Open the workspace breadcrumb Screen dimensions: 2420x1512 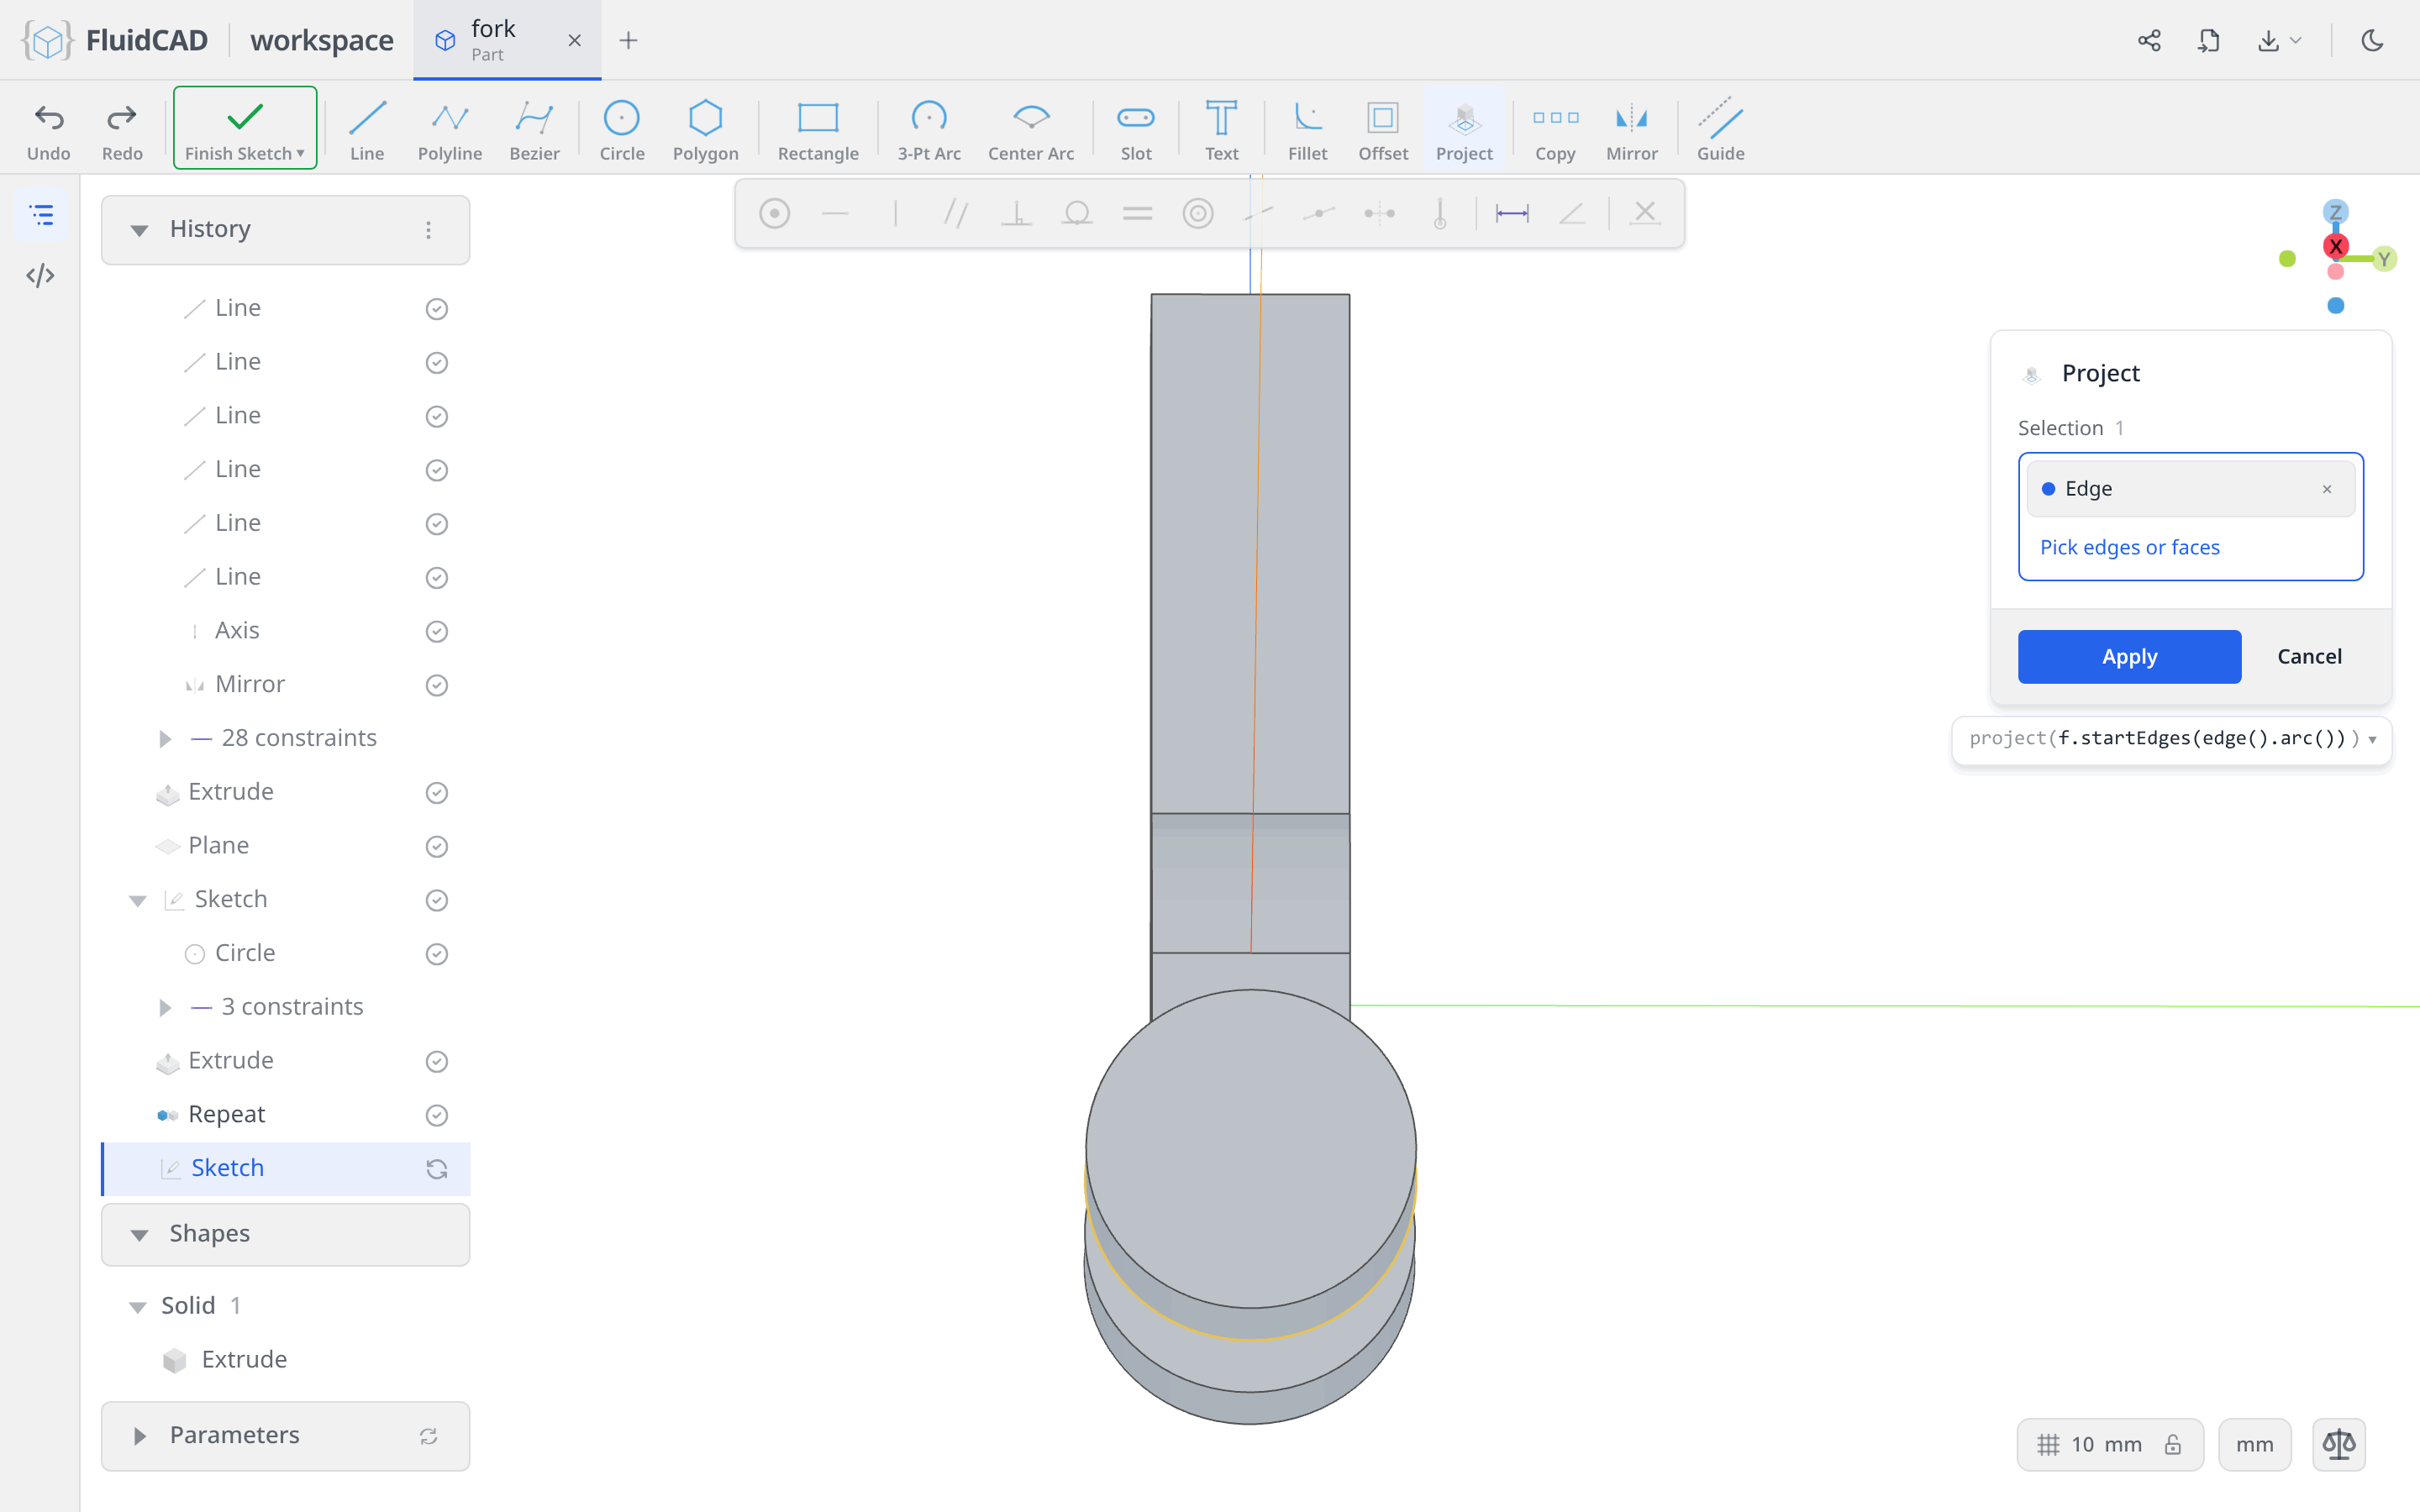pyautogui.click(x=321, y=40)
